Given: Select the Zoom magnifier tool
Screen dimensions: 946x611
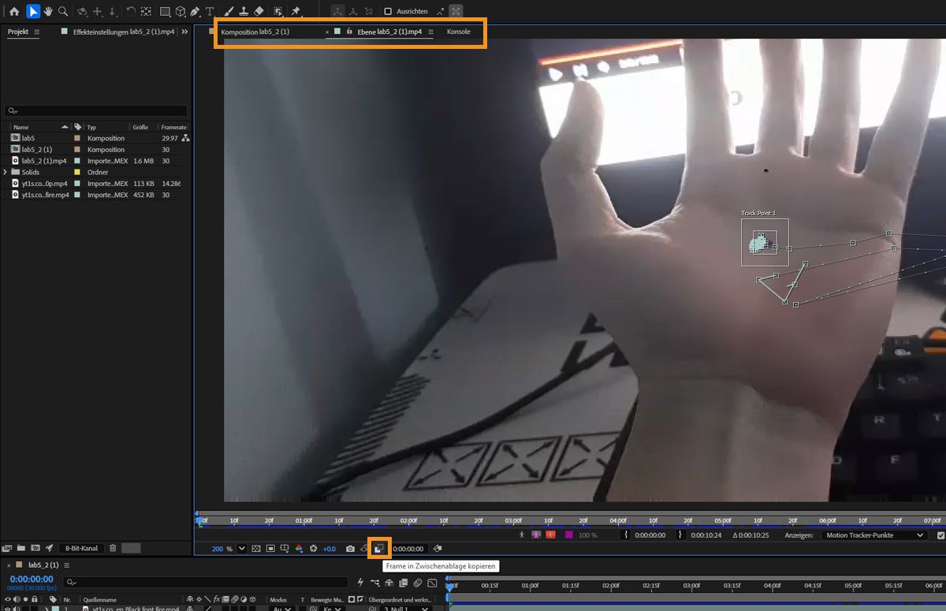Looking at the screenshot, I should pos(63,12).
